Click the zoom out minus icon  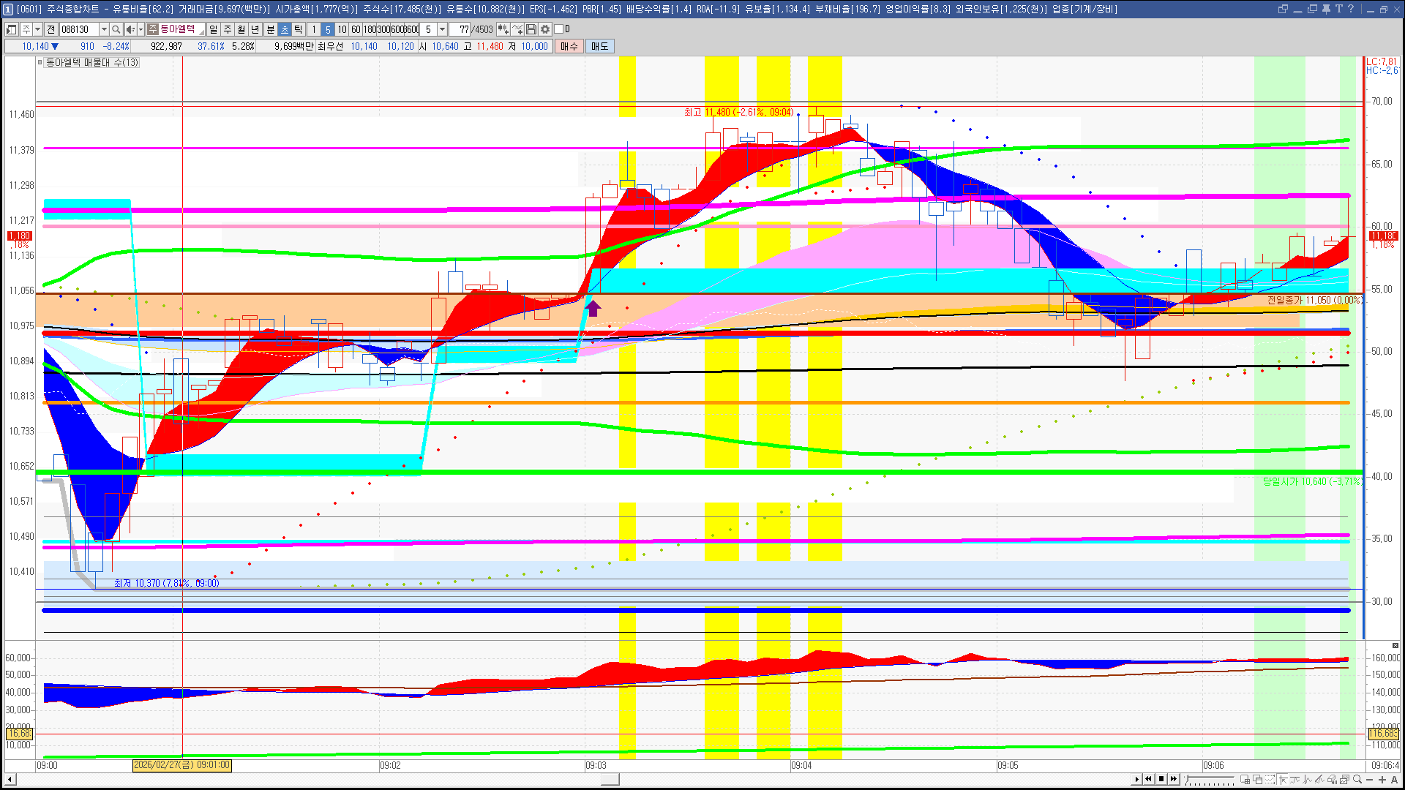coord(1369,779)
